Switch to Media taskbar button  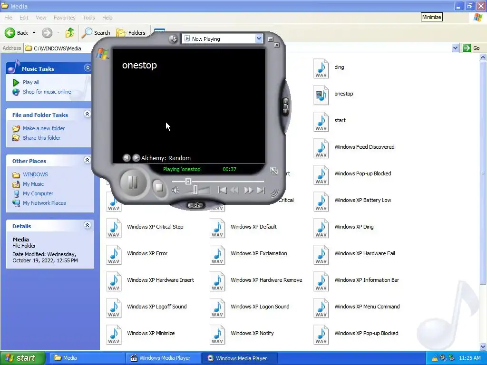point(88,358)
